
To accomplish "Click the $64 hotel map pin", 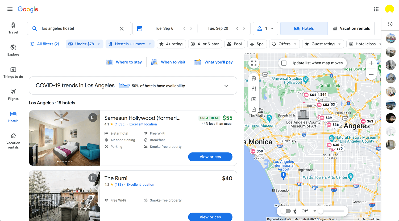I will tap(310, 95).
